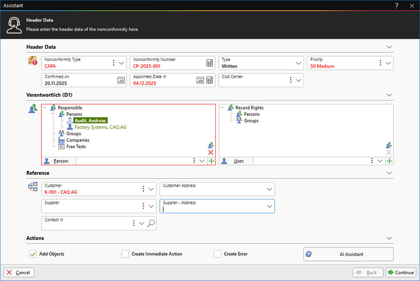Click the magnifier icon in Contact field
This screenshot has height=281, width=420.
pos(151,223)
